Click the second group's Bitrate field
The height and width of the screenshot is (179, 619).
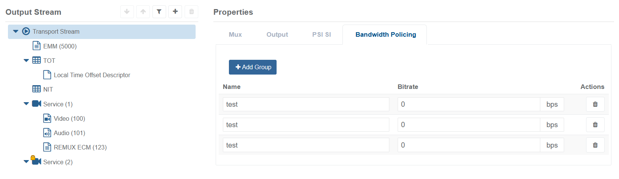[x=468, y=125]
